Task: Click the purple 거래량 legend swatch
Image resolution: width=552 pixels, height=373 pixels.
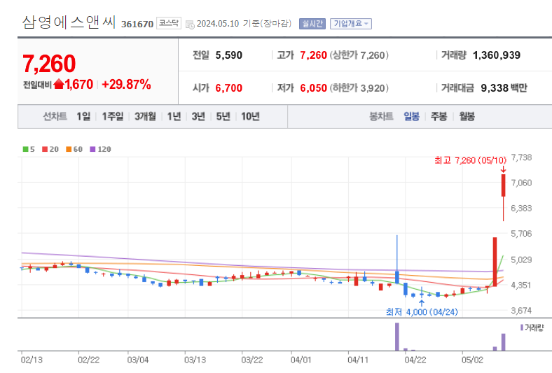Action: pos(522,328)
